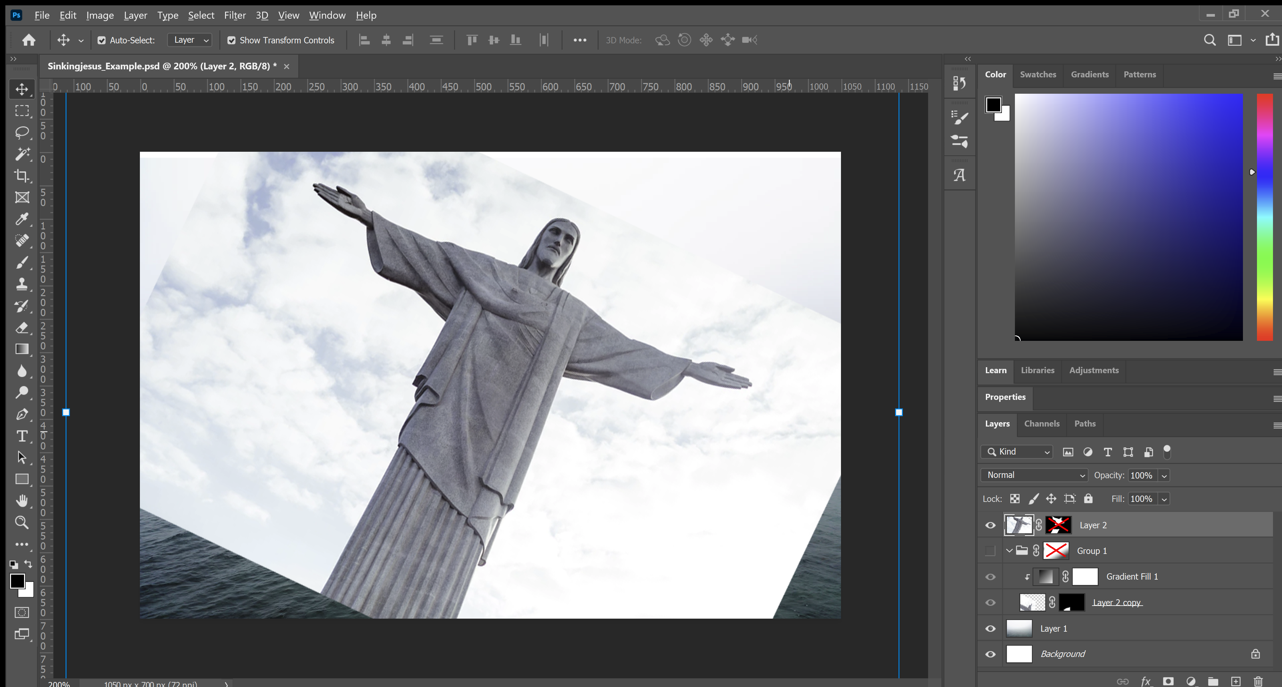This screenshot has width=1282, height=687.
Task: Select the Eraser tool
Action: [22, 327]
